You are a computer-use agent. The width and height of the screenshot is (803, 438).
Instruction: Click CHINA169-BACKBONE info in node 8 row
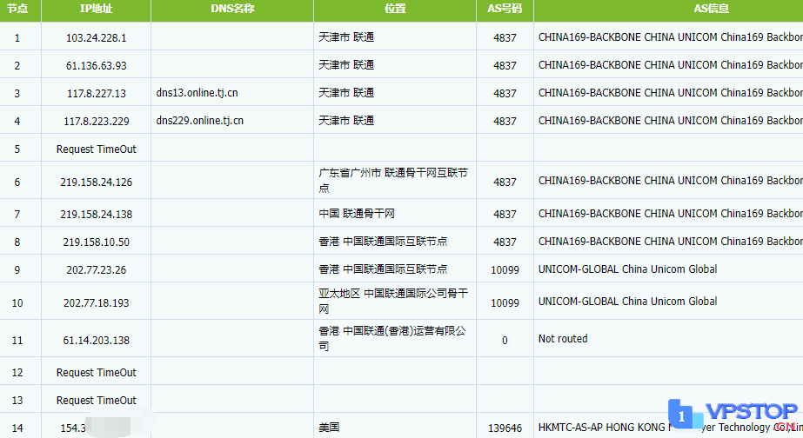(x=671, y=241)
